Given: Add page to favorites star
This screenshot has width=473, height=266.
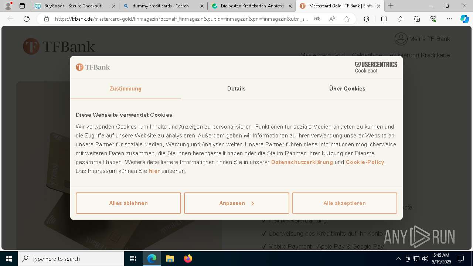Looking at the screenshot, I should [x=347, y=19].
